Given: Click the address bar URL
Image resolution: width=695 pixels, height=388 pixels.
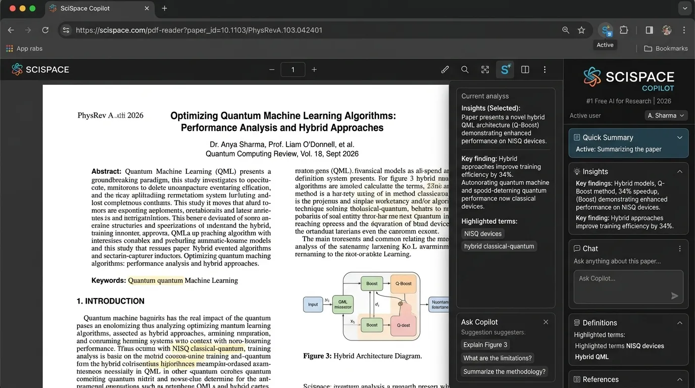Looking at the screenshot, I should point(199,30).
